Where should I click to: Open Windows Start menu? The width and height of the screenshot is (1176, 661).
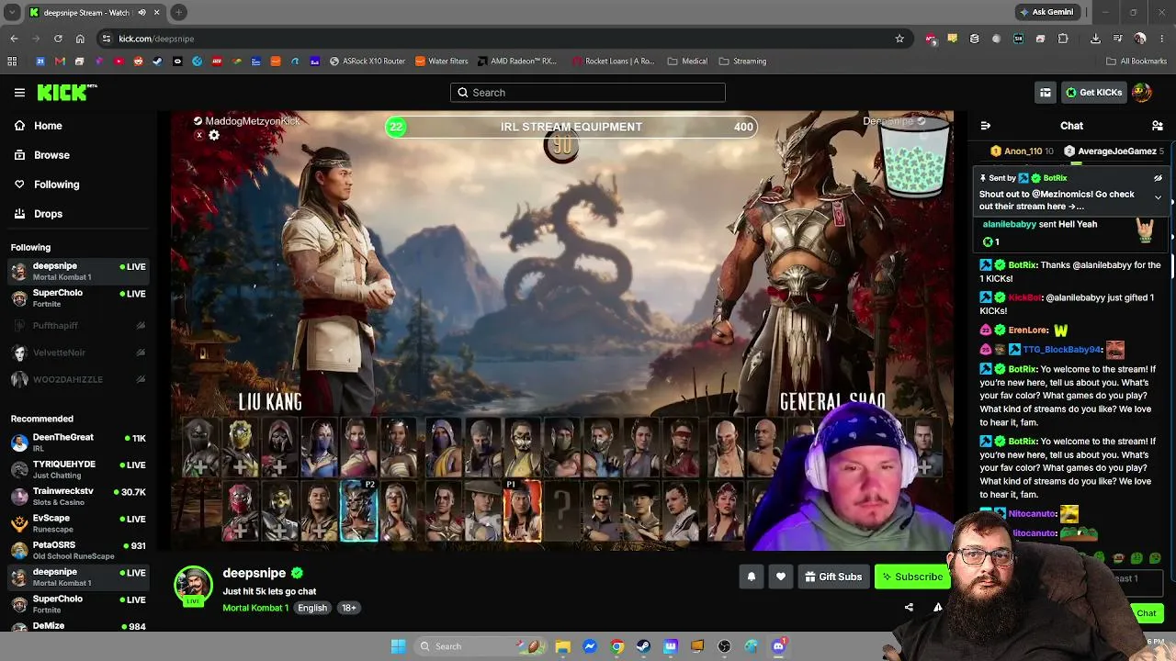398,646
